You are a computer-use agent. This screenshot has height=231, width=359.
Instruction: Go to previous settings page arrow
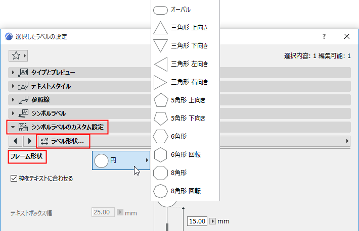(x=16, y=141)
